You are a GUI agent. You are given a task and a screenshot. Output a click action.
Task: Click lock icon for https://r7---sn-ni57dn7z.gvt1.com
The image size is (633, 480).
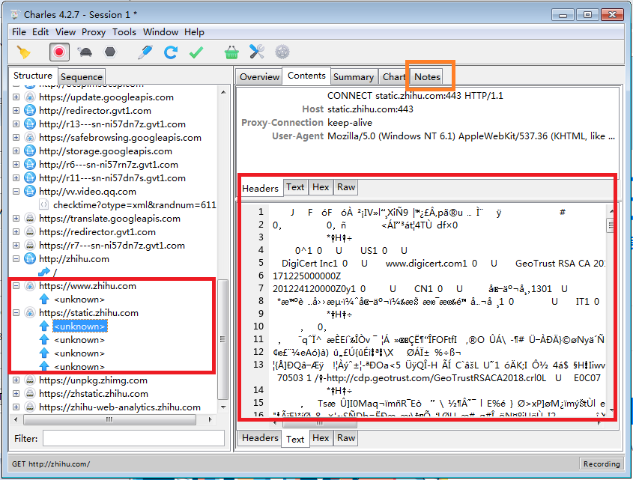point(30,246)
